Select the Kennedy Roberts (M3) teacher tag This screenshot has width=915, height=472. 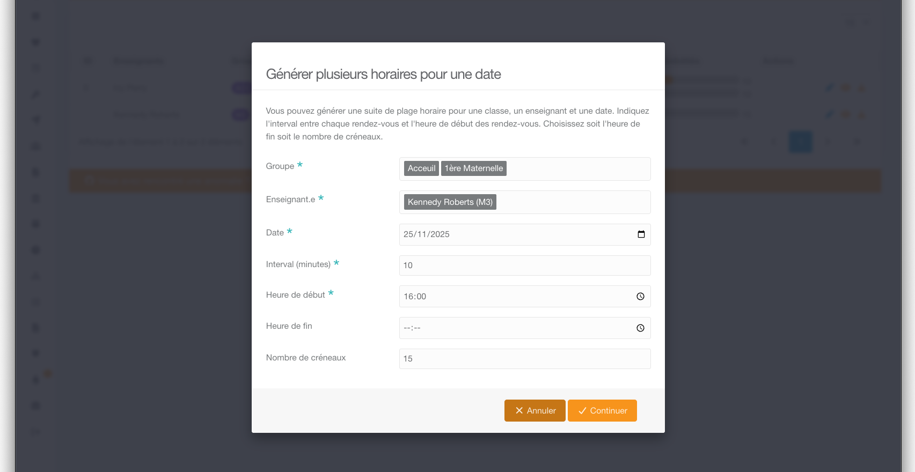point(450,202)
